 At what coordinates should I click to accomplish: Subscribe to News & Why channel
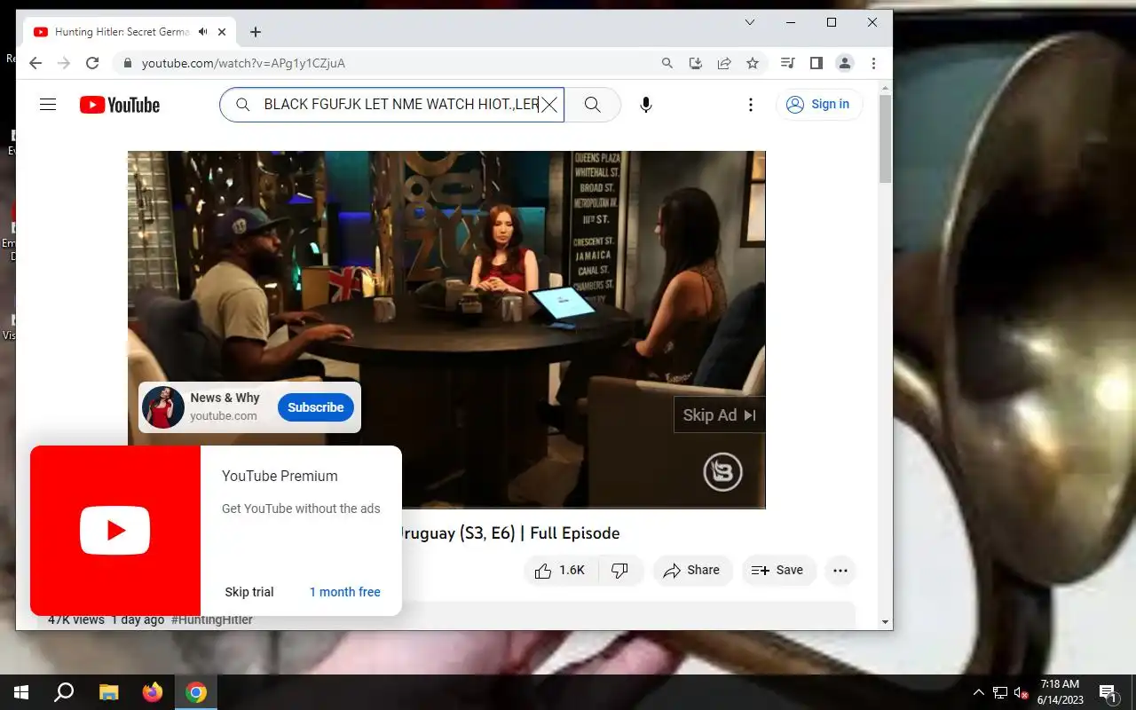315,407
